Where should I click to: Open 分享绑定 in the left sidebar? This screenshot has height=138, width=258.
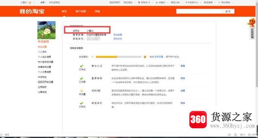[x=42, y=92]
